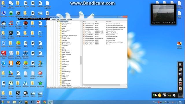
Task: Expand the Internet Settings key
Action: coord(59,72)
